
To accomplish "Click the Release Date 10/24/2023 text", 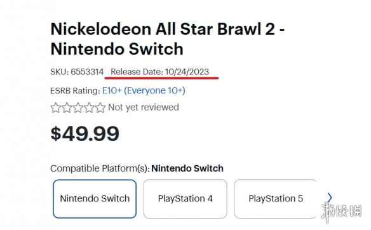I will (160, 72).
